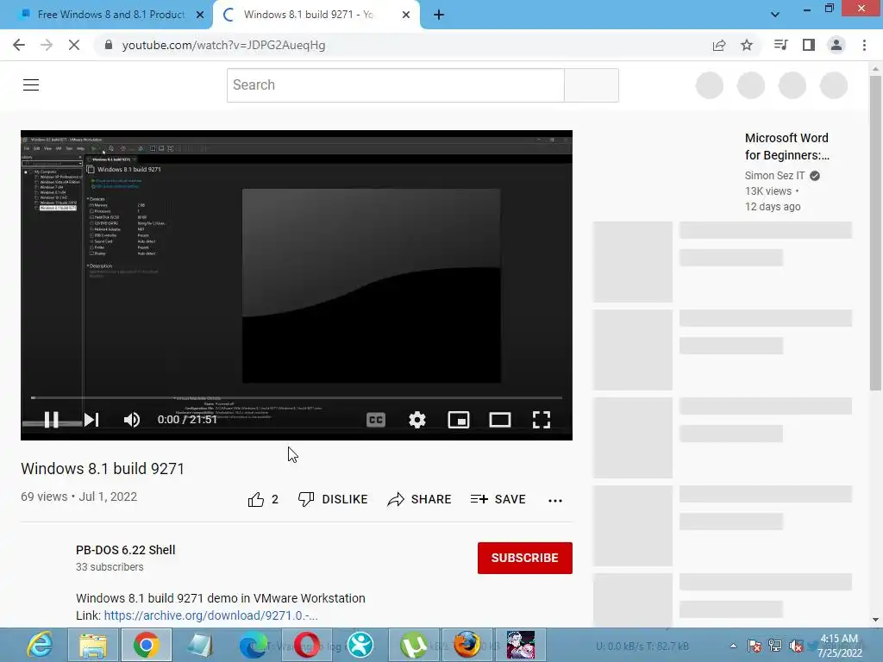Go back to the previous page

point(19,45)
